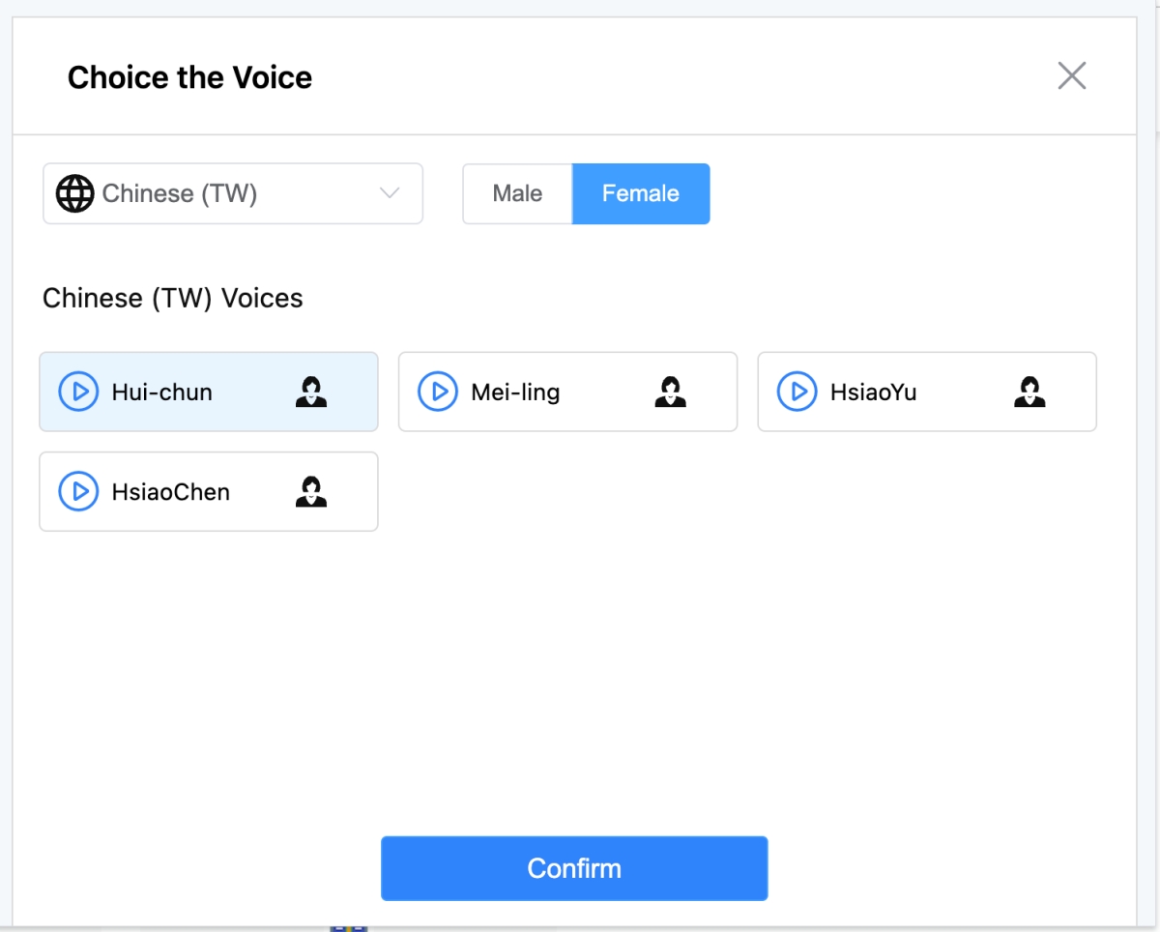
Task: Preview the HsiaoYu voice audio
Action: pos(797,392)
